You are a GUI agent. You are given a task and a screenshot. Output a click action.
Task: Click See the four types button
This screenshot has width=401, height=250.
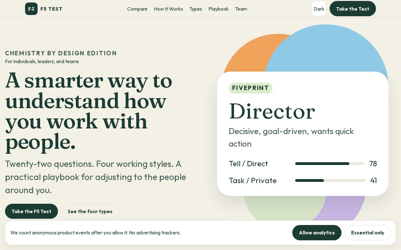(x=90, y=211)
